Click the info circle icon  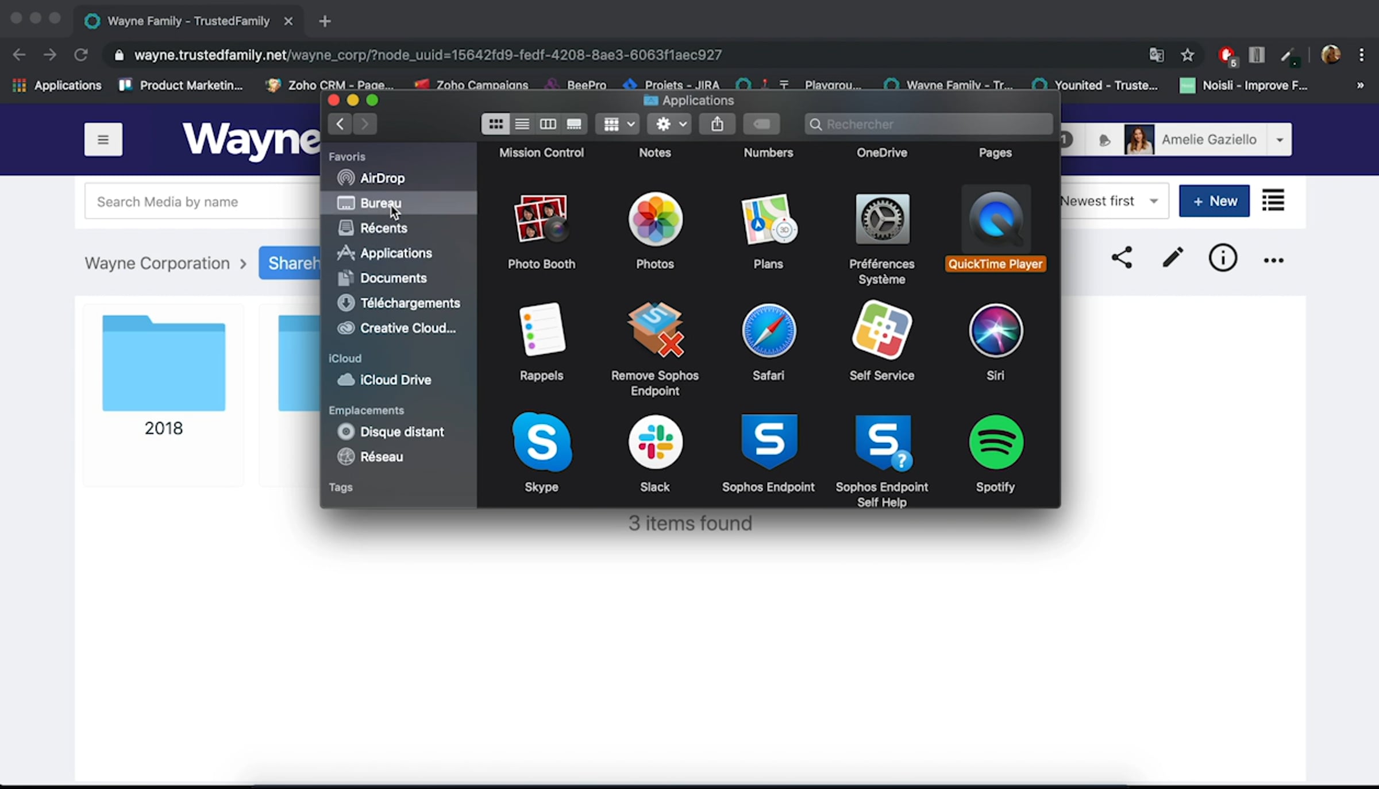tap(1222, 258)
